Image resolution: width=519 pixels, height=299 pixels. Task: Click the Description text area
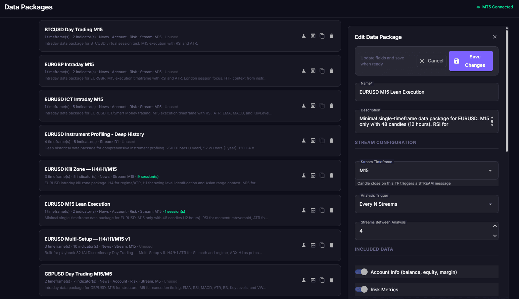(423, 121)
